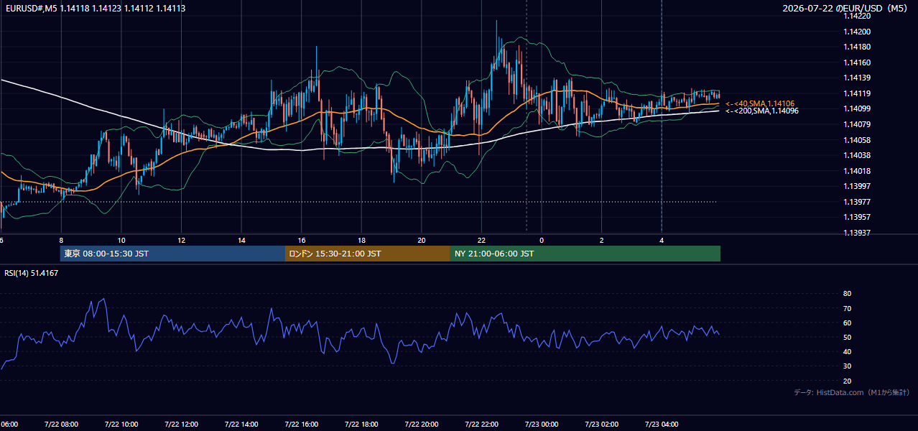Click the orange 40 SMA 1.14106 label
Screen dimensions: 918x431
760,103
